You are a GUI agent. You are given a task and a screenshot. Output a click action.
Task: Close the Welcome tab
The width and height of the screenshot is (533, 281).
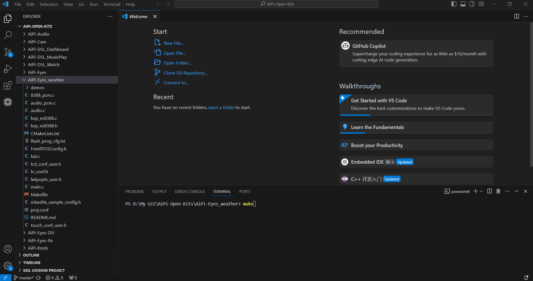[x=155, y=16]
